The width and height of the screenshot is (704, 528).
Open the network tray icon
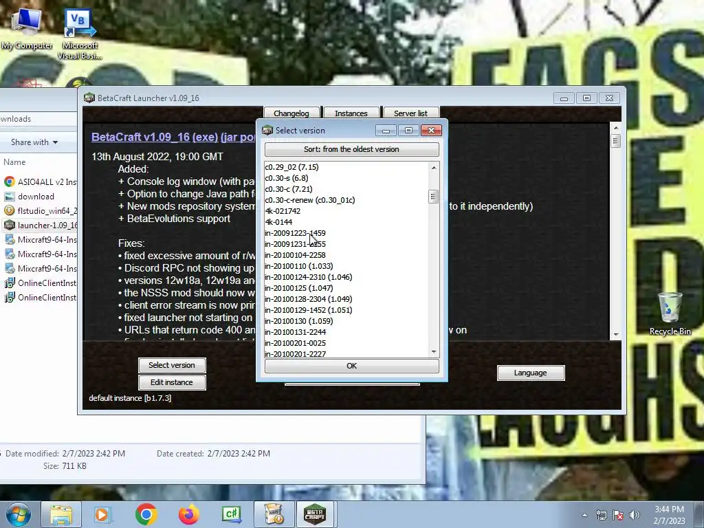click(601, 515)
